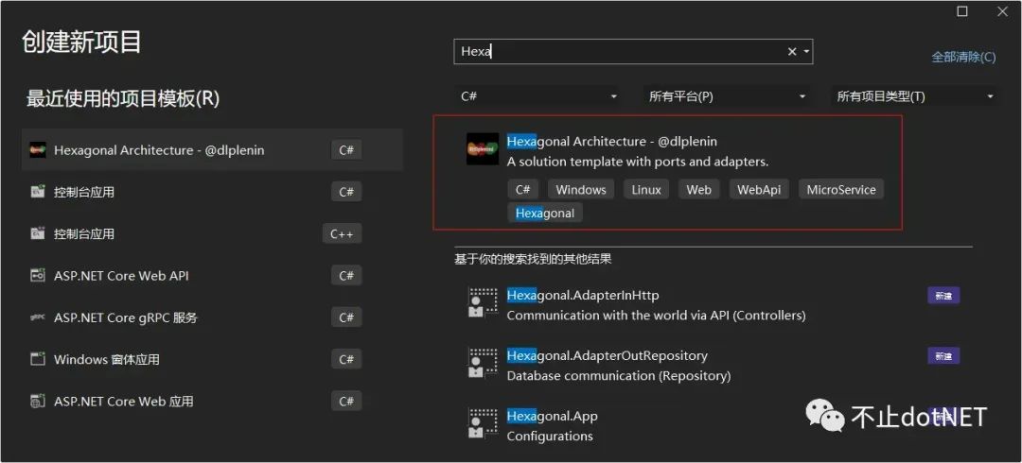Viewport: 1022px width, 463px height.
Task: Select ASP.NET Core gRPC 服务 recent template
Action: 213,317
